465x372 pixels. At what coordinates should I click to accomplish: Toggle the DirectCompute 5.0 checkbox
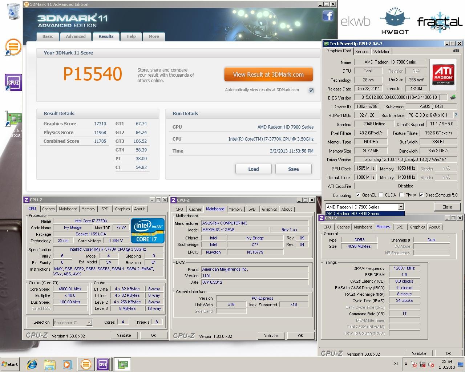(x=421, y=195)
